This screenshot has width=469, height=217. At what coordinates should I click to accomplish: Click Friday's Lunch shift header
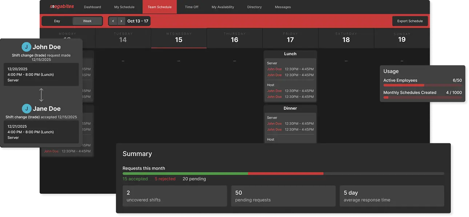click(x=290, y=54)
